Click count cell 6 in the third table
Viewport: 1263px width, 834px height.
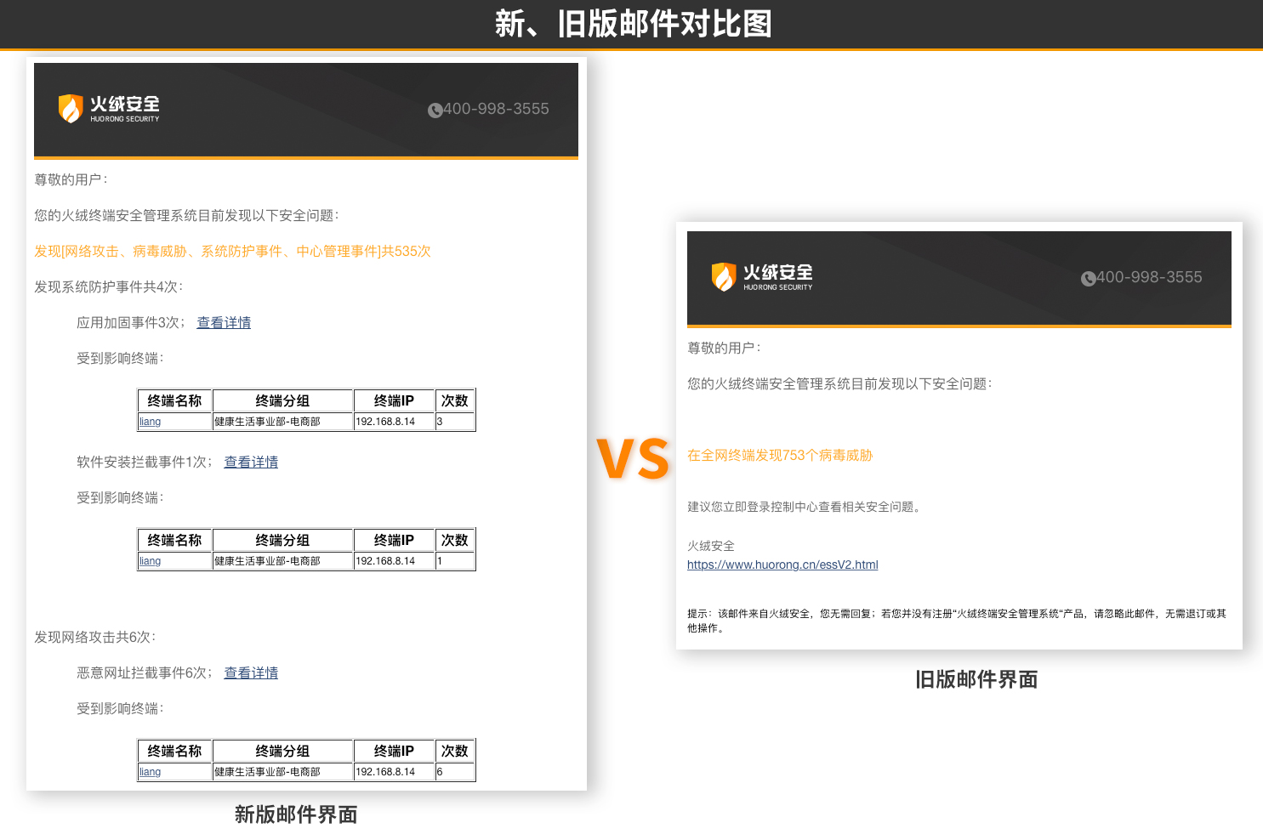point(454,772)
